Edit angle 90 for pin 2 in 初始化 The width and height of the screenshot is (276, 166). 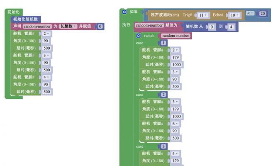point(46,41)
